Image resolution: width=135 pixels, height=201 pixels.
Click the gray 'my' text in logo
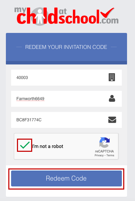tap(20, 10)
